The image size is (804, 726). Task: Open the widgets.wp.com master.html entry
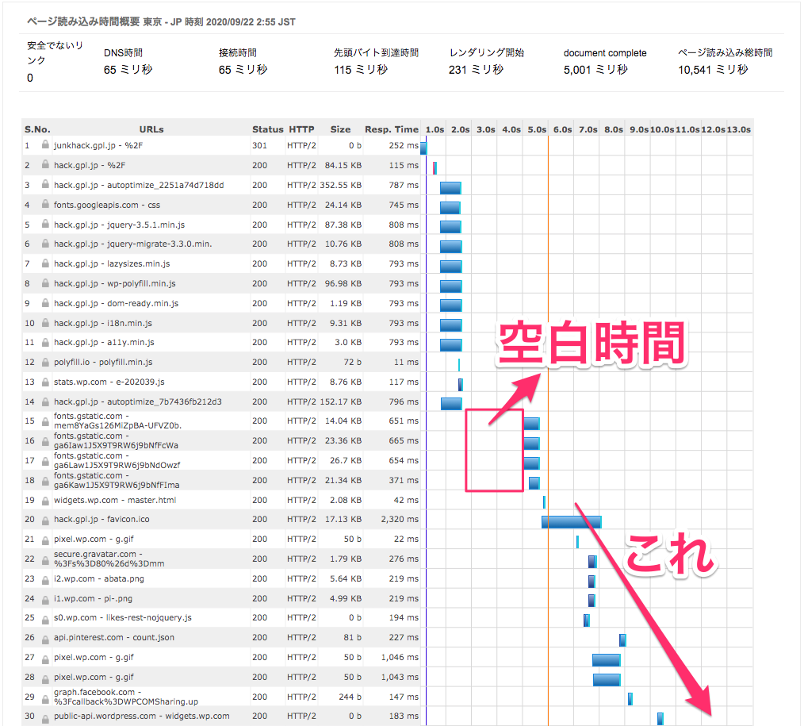coord(115,500)
